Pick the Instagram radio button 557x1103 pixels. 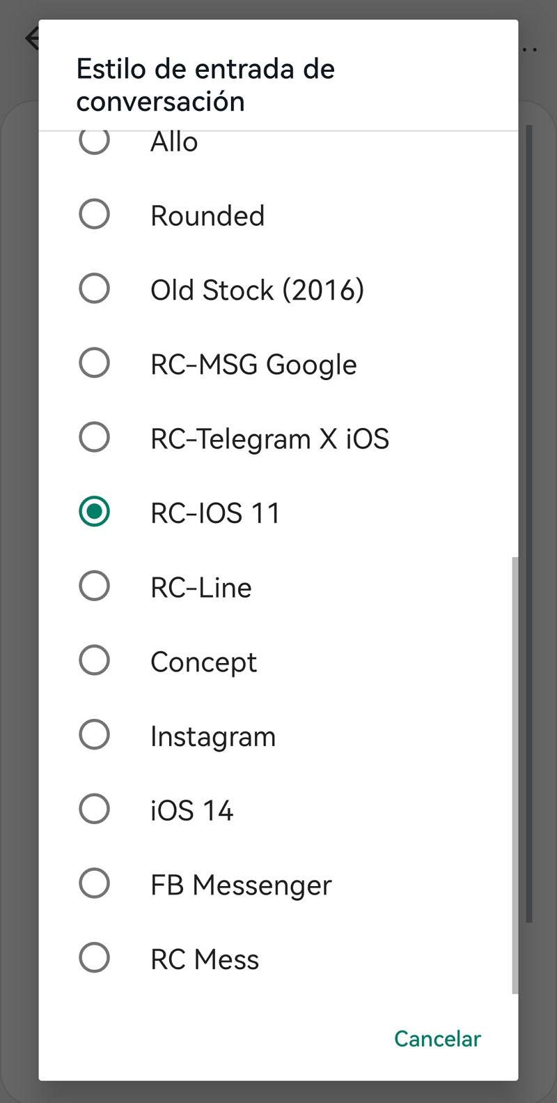tap(94, 735)
